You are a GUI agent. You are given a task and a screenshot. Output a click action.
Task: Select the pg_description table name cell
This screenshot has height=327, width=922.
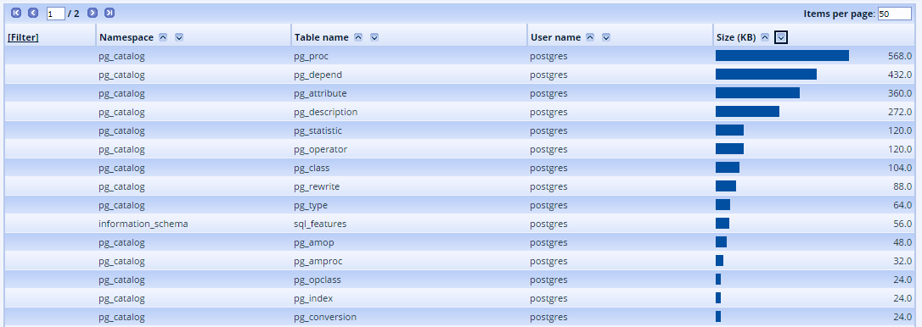326,112
